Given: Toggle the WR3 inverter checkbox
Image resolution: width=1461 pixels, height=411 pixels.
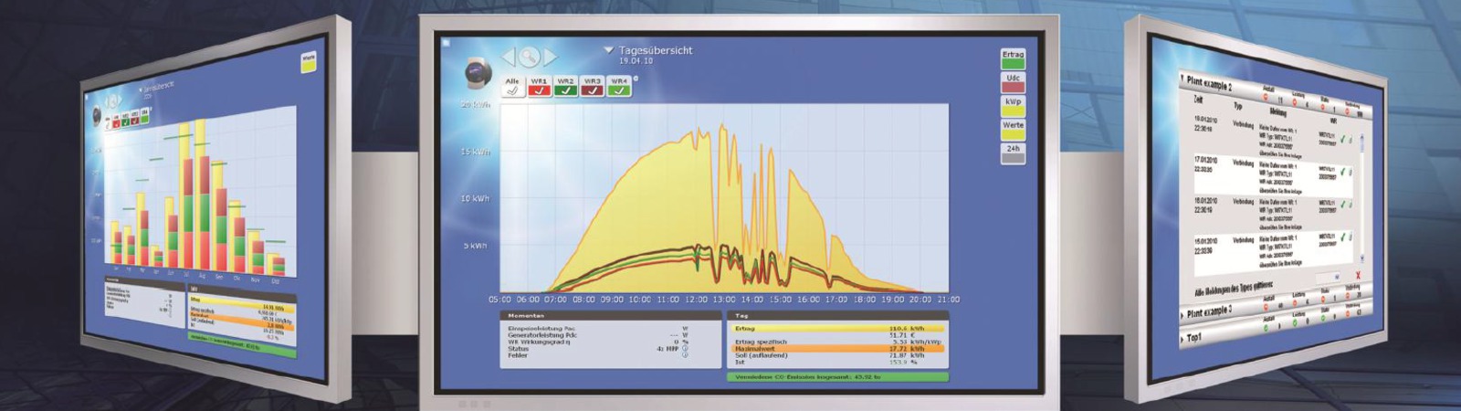Looking at the screenshot, I should click(593, 87).
